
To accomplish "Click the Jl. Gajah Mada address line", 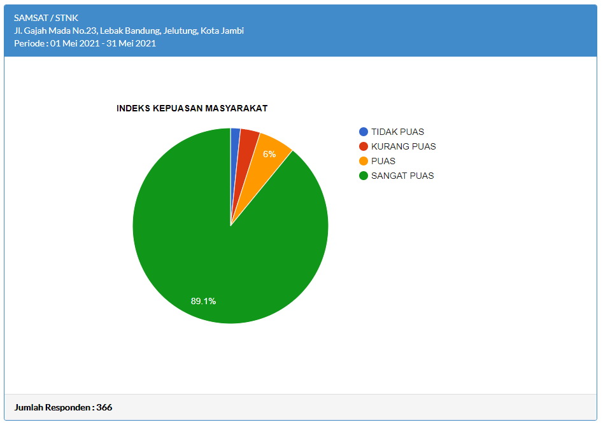I will pyautogui.click(x=129, y=31).
